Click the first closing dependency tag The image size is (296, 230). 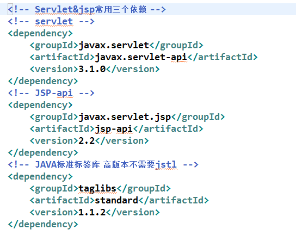(43, 81)
